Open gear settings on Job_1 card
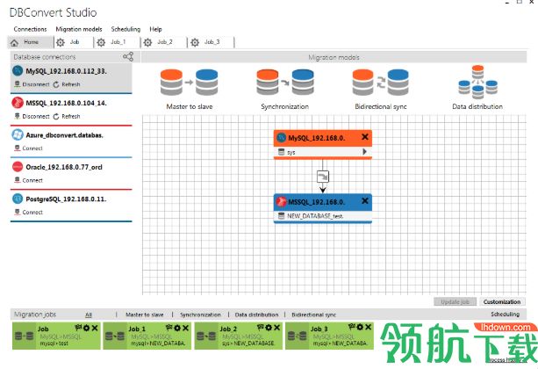This screenshot has height=369, width=538. pyautogui.click(x=177, y=328)
